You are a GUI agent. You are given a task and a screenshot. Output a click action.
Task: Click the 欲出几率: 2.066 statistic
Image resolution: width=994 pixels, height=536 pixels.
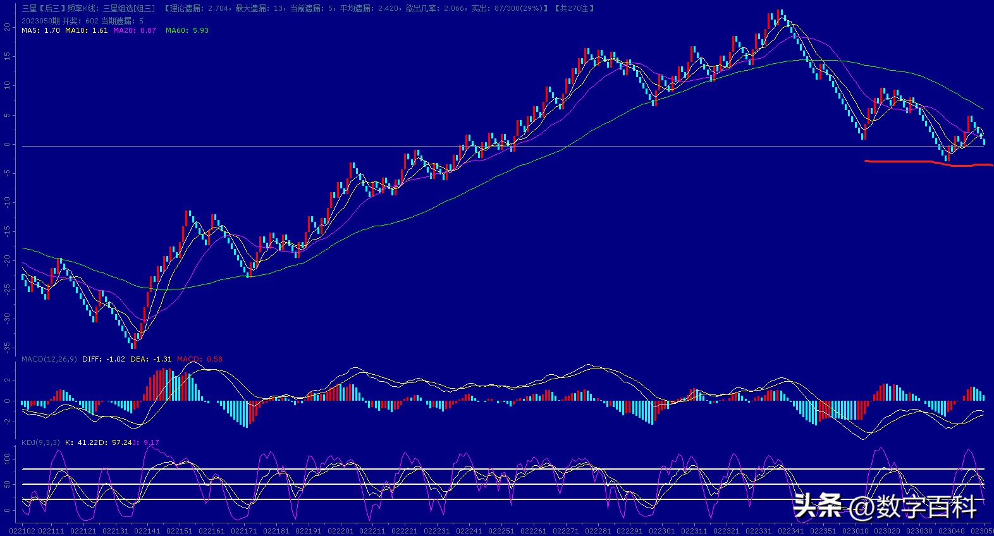[x=435, y=8]
